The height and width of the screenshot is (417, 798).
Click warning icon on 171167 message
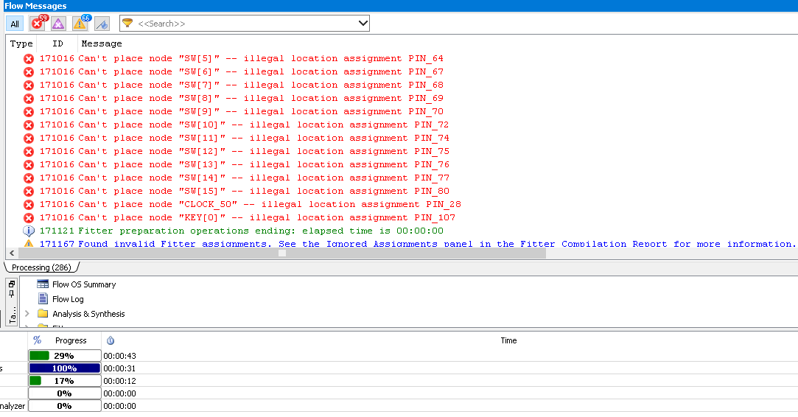[29, 244]
